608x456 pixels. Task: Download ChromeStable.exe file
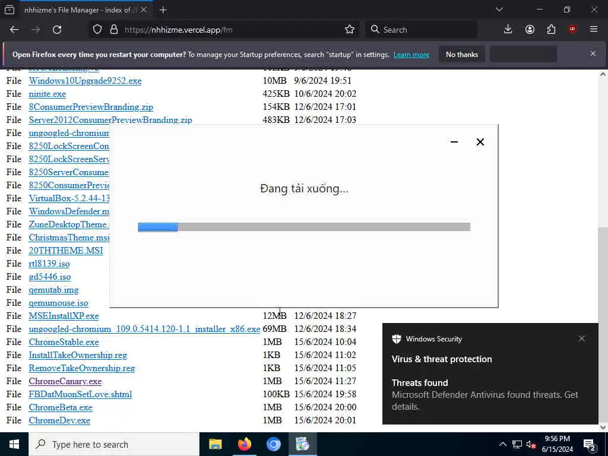click(x=64, y=343)
